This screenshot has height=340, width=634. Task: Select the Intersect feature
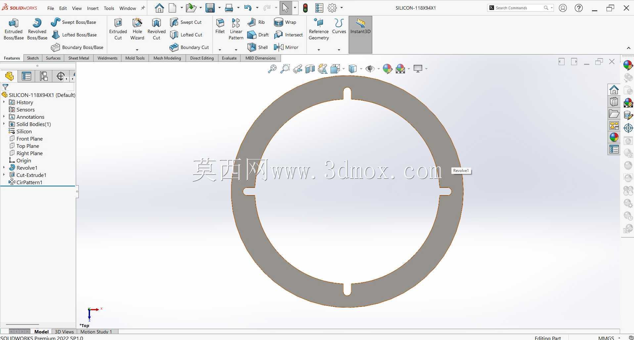[288, 35]
